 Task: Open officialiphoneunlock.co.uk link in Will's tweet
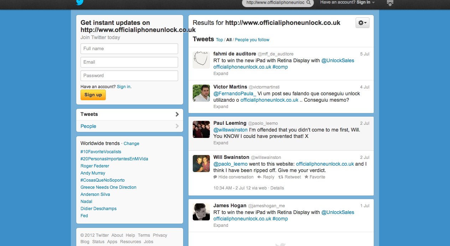click(325, 164)
